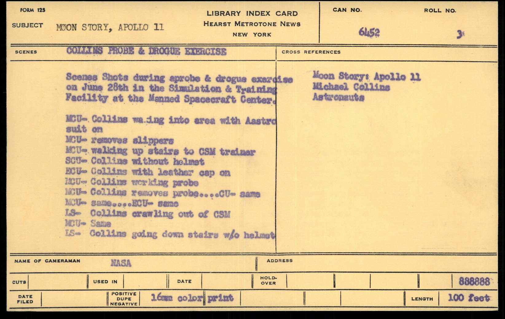Viewport: 505px width, 319px height.
Task: Click the length value '100 feet'
Action: click(x=469, y=298)
